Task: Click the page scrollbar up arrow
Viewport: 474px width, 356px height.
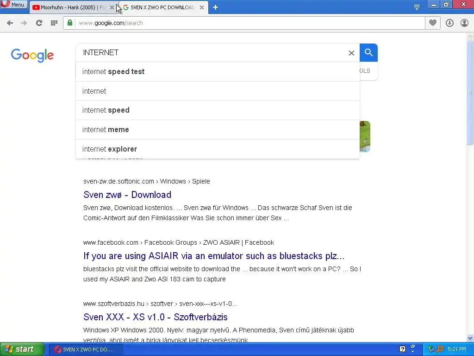Action: point(470,36)
